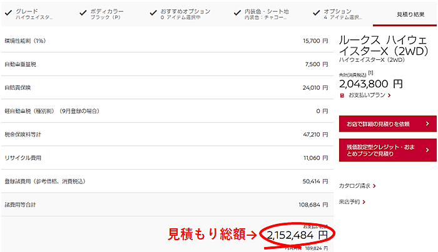Viewport: 438px width, 252px height.
Task: Select the 見積り結果 tab
Action: [x=410, y=14]
